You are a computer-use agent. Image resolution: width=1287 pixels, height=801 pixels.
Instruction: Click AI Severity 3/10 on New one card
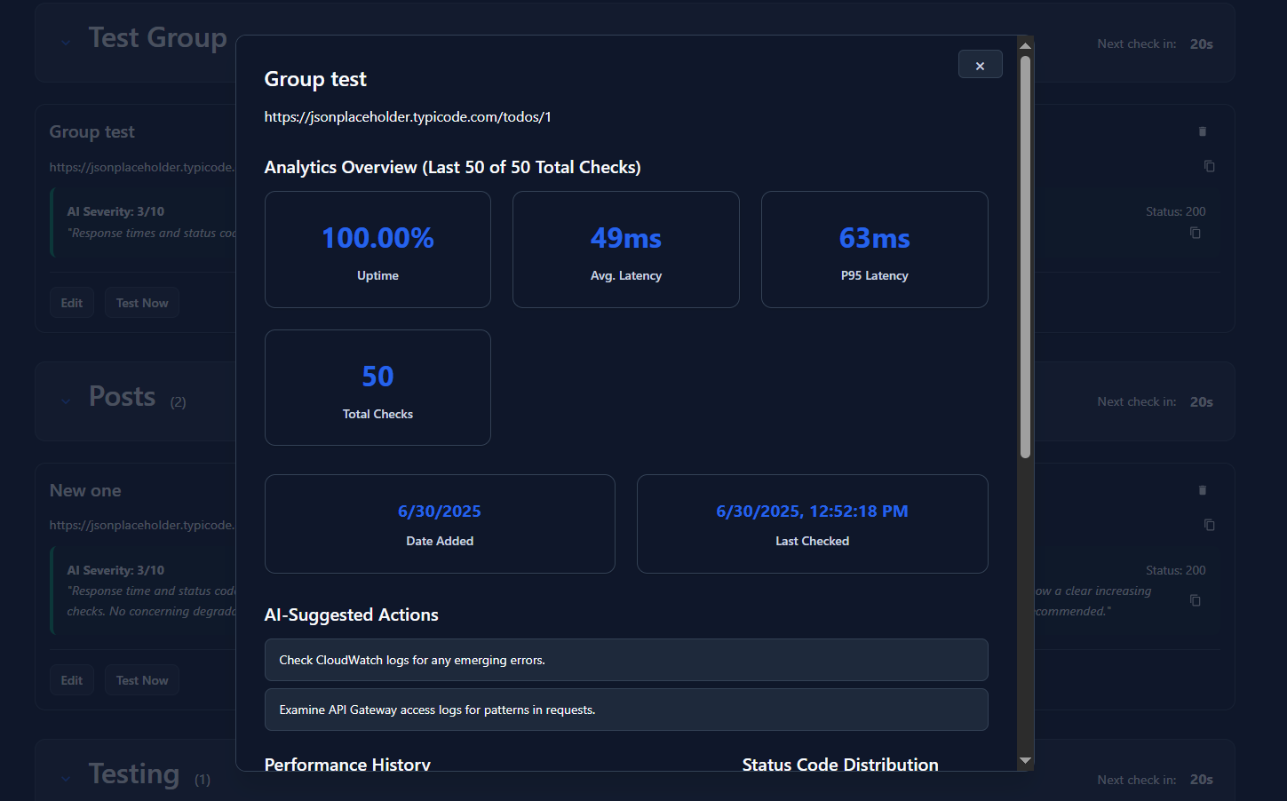coord(115,570)
